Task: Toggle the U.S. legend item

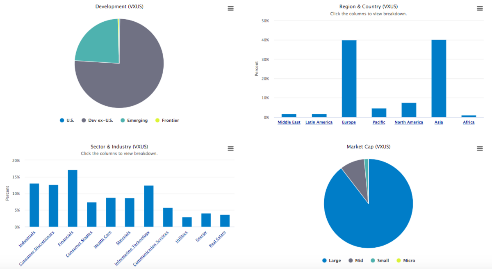Action: (x=67, y=121)
